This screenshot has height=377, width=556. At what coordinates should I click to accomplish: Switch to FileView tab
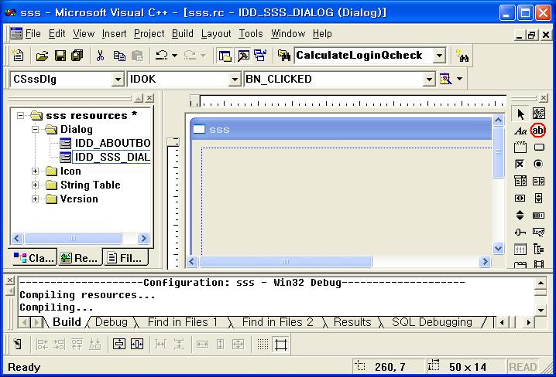tap(125, 258)
